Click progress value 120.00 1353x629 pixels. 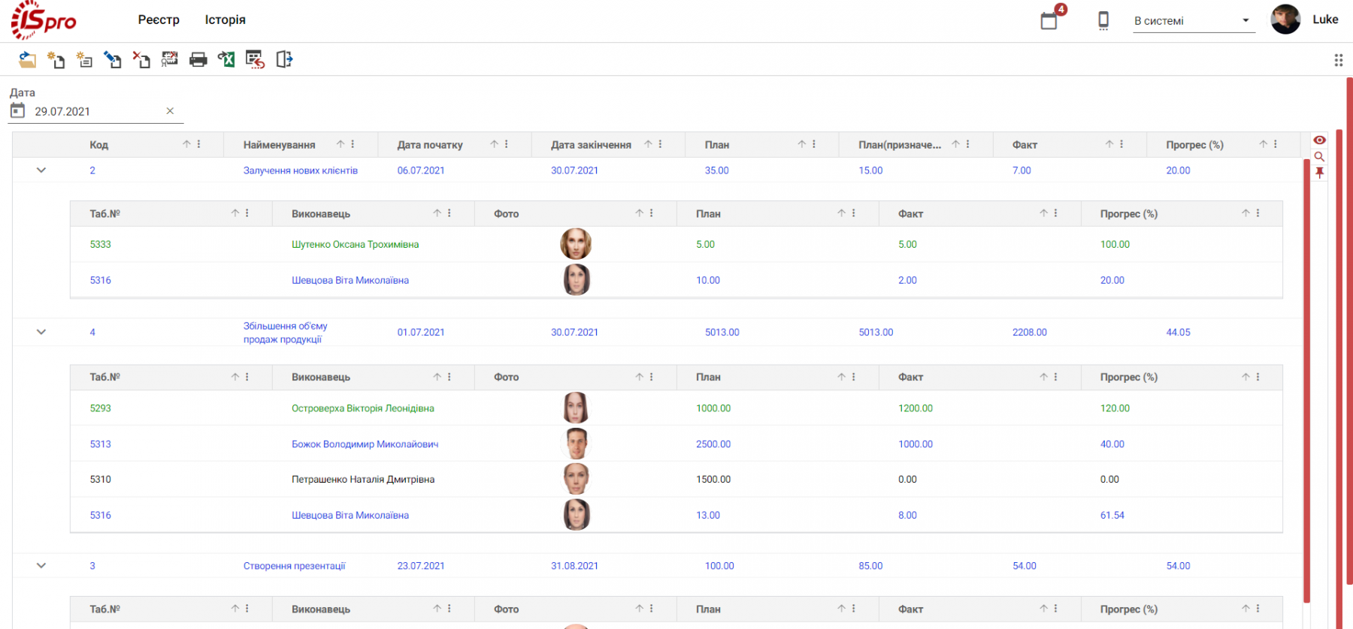pos(1115,408)
